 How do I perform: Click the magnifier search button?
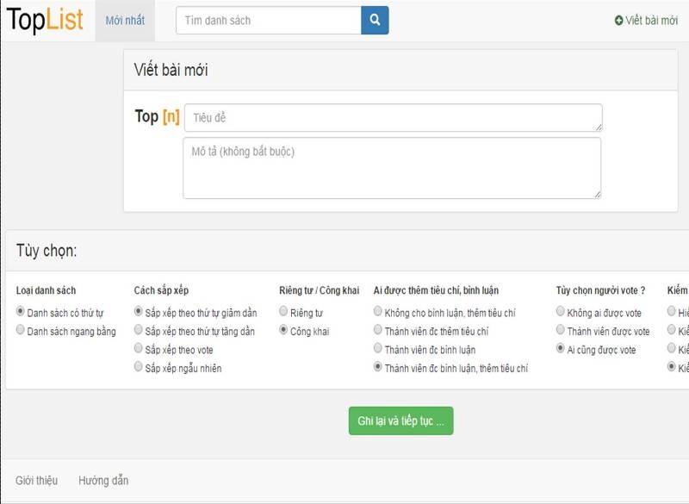[375, 20]
